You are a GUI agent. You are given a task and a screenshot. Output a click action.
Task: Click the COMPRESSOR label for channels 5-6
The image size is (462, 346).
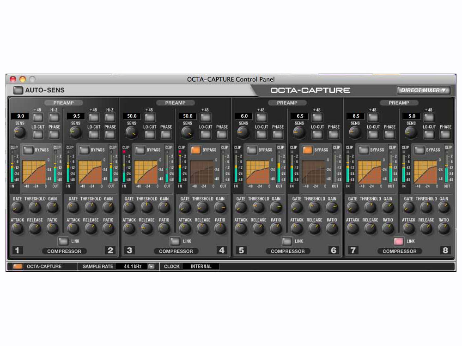[x=288, y=251]
